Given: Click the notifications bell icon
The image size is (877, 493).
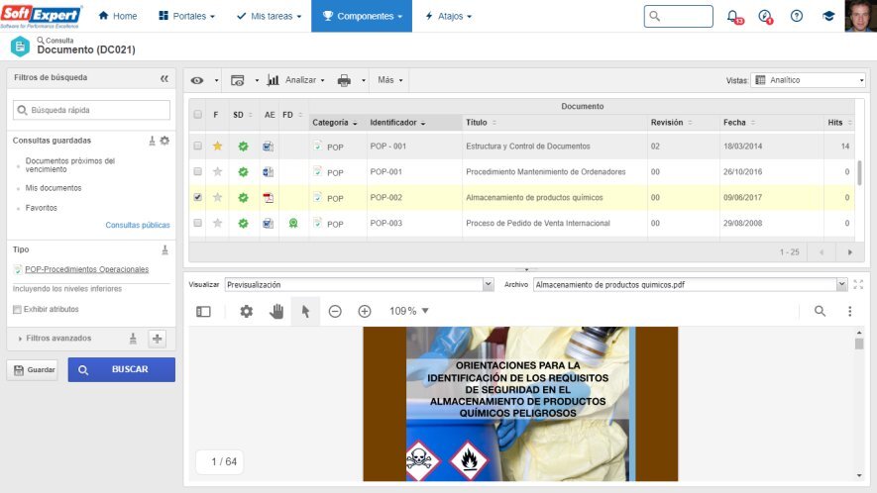Looking at the screenshot, I should (732, 16).
